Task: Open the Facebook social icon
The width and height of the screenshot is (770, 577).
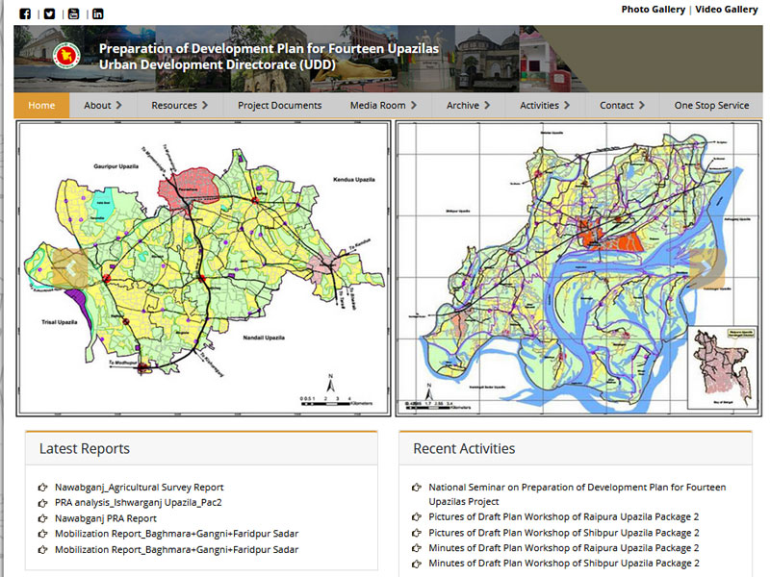Action: click(25, 13)
